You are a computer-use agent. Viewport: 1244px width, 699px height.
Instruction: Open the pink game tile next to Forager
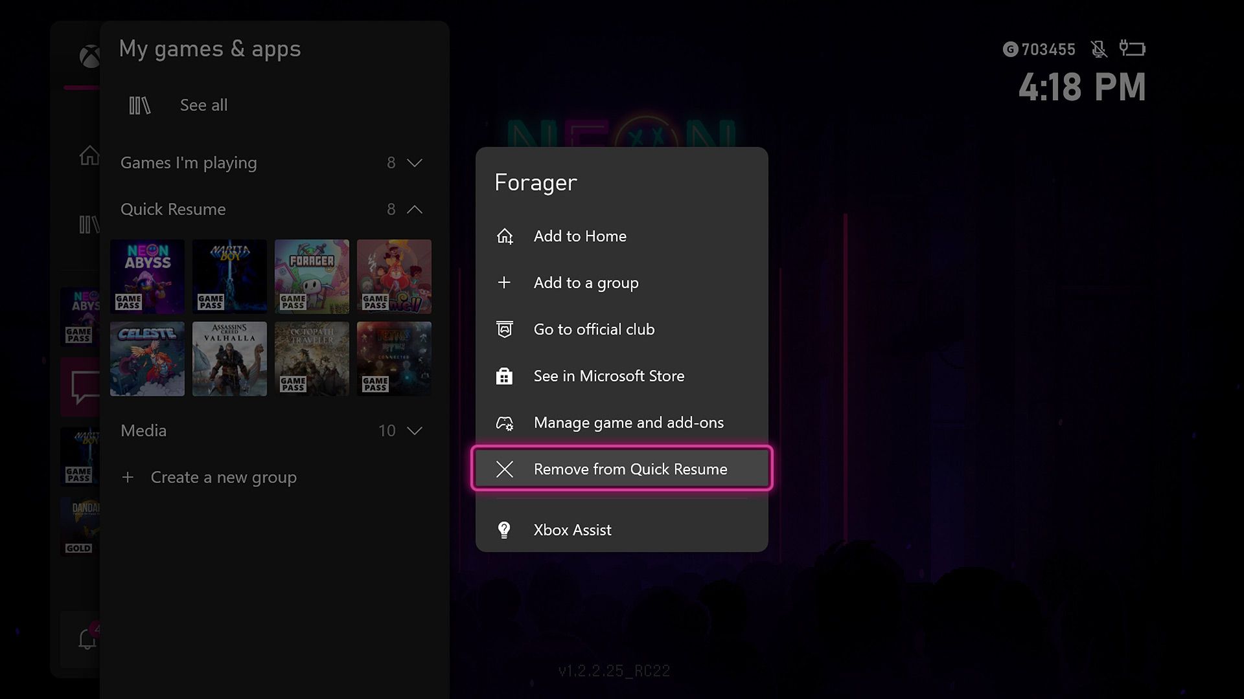[x=394, y=276]
